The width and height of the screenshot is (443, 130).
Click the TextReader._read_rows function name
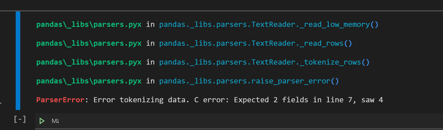click(x=297, y=43)
